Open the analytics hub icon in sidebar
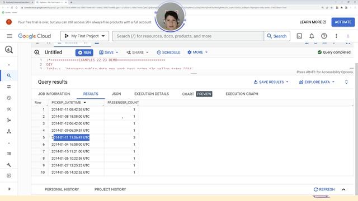358x201 pixels. (9, 109)
